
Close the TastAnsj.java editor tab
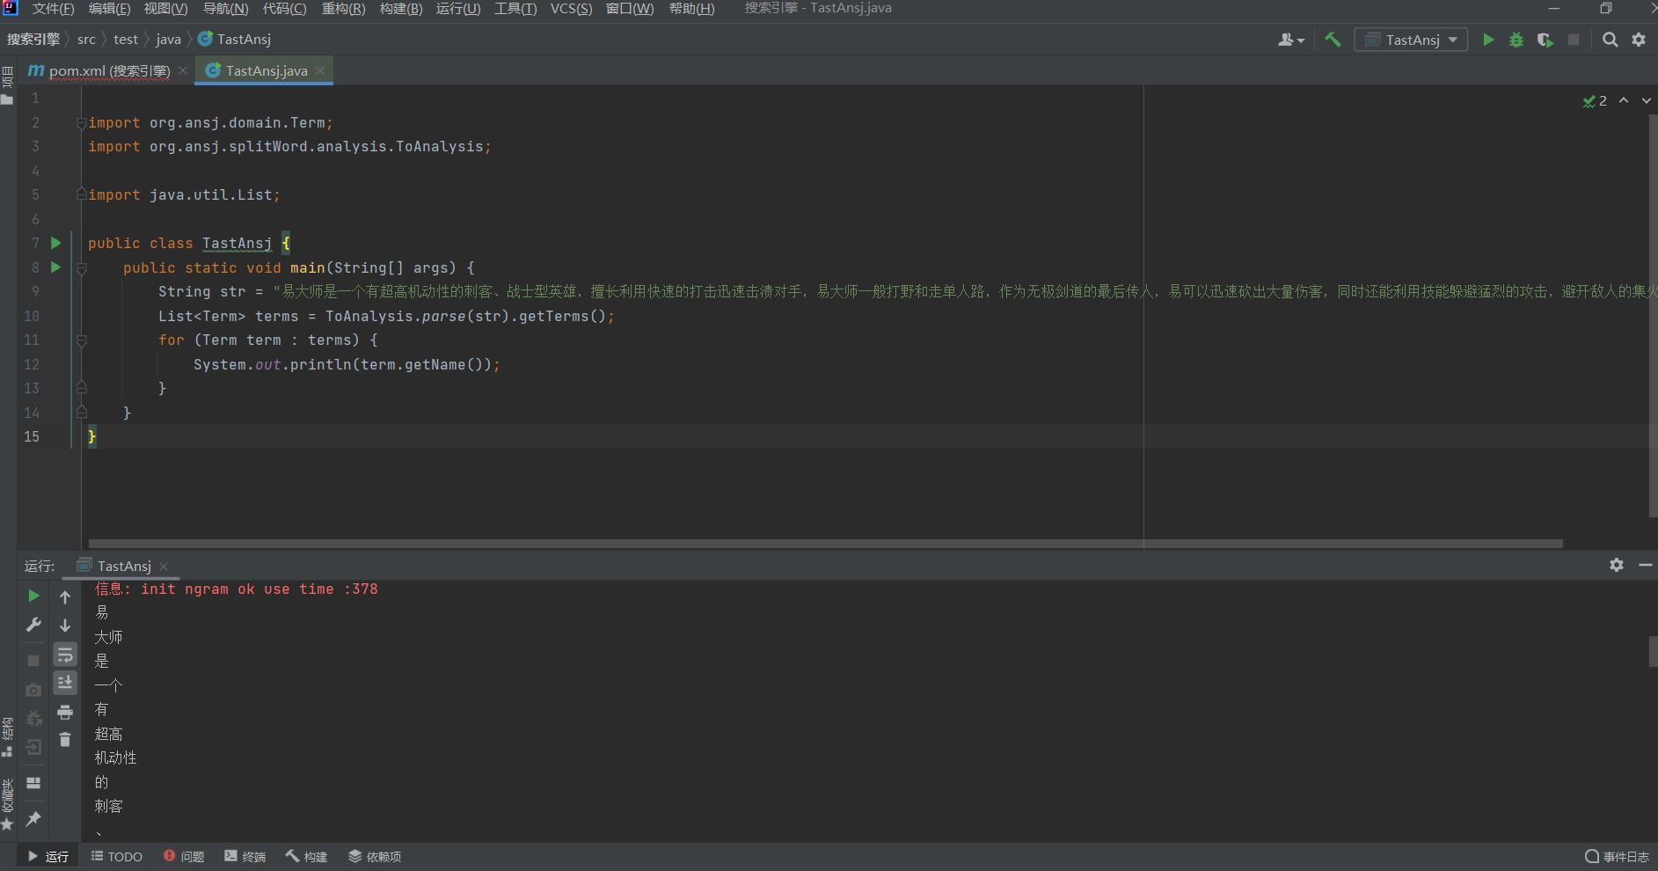click(x=320, y=70)
